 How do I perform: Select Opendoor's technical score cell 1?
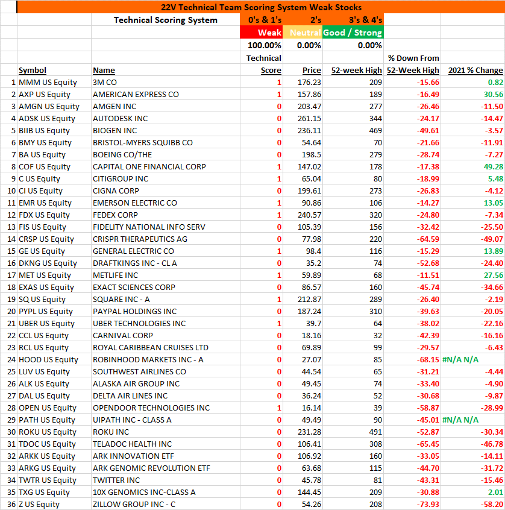click(x=262, y=408)
